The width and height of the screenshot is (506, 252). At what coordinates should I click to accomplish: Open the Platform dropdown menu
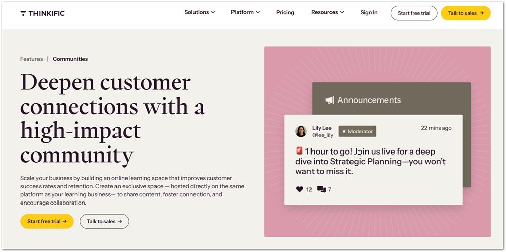tap(245, 12)
